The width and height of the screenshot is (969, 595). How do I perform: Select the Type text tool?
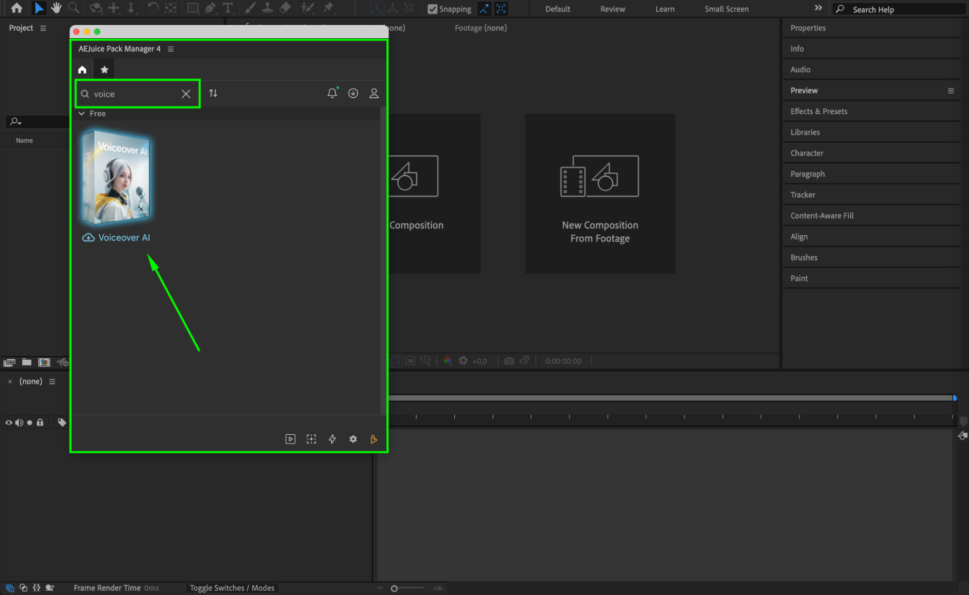(x=227, y=8)
